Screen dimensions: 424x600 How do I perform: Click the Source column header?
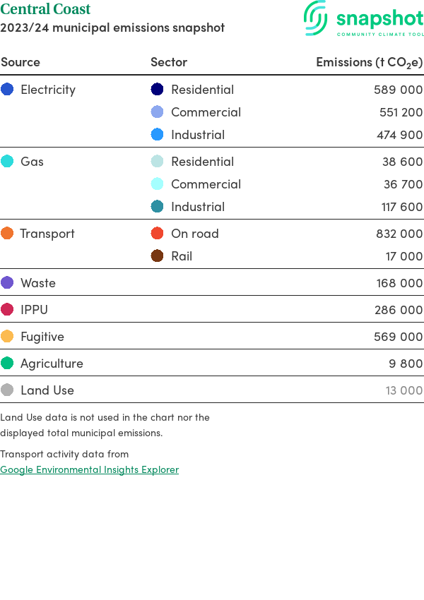(x=20, y=62)
